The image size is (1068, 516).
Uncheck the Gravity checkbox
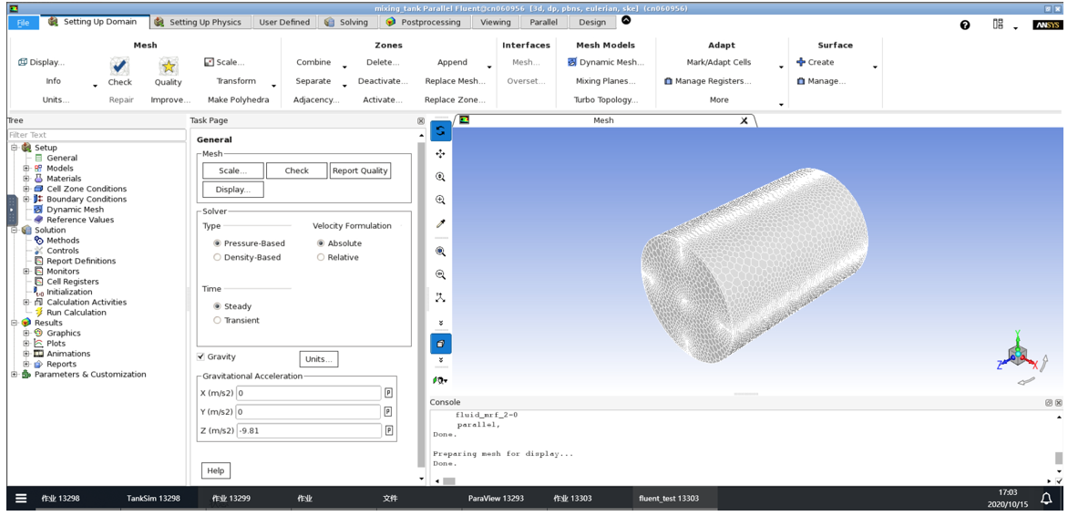(x=201, y=356)
